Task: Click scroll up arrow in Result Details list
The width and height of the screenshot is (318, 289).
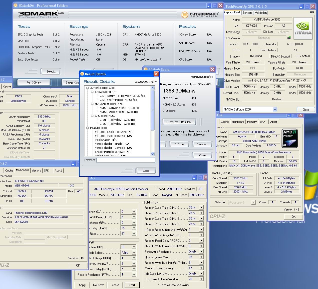Action: [153, 88]
